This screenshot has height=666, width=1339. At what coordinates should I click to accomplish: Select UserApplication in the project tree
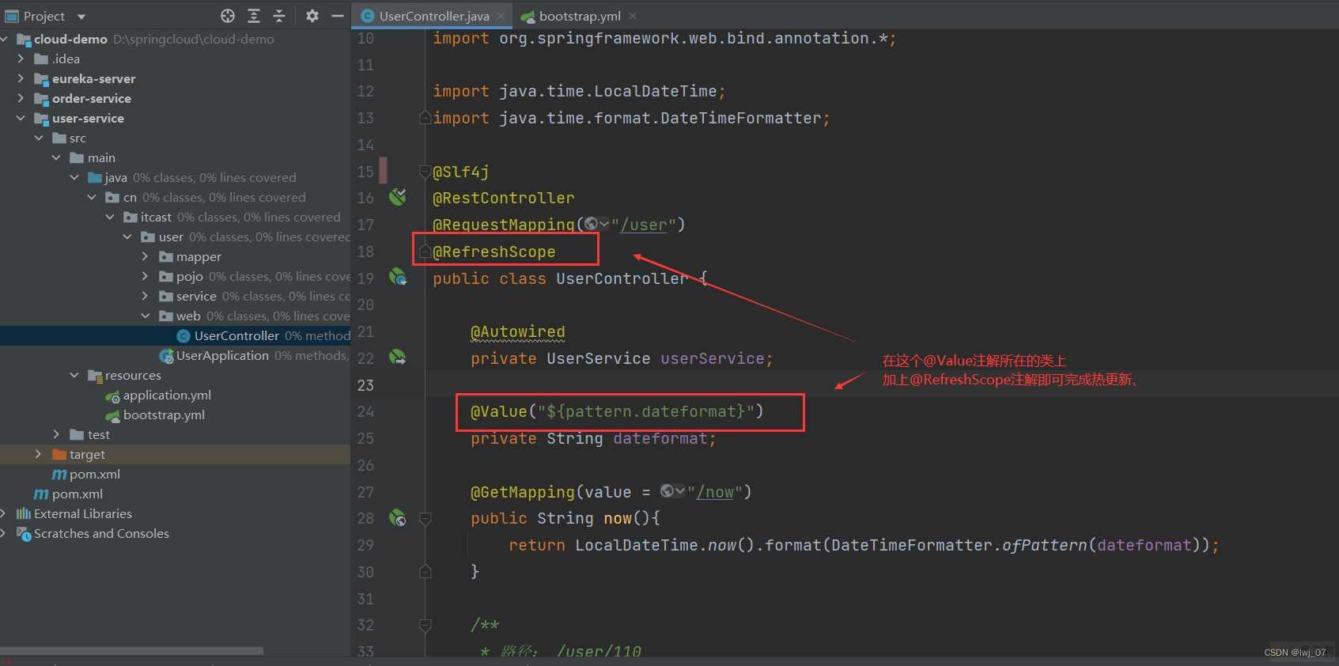pyautogui.click(x=222, y=355)
